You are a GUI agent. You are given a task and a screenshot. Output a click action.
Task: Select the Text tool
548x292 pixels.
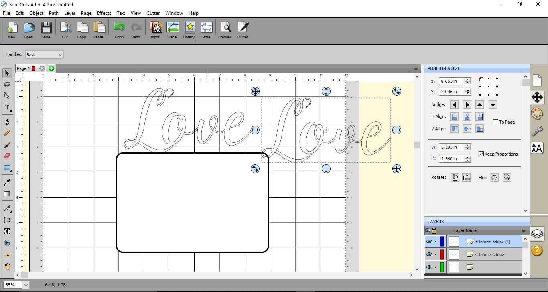(7, 107)
